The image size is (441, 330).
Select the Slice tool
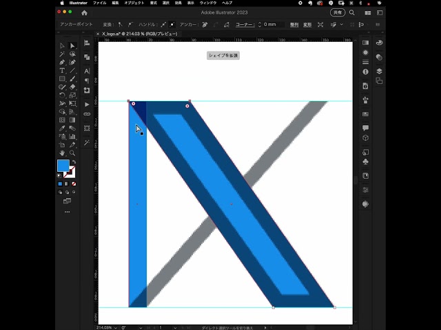[x=72, y=145]
